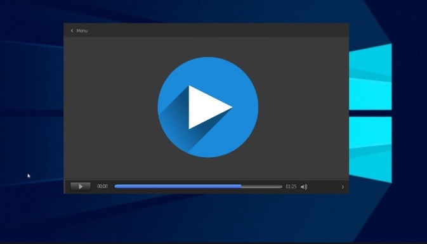
Task: Click the white arrow cursor on the desktop
Action: (x=29, y=176)
